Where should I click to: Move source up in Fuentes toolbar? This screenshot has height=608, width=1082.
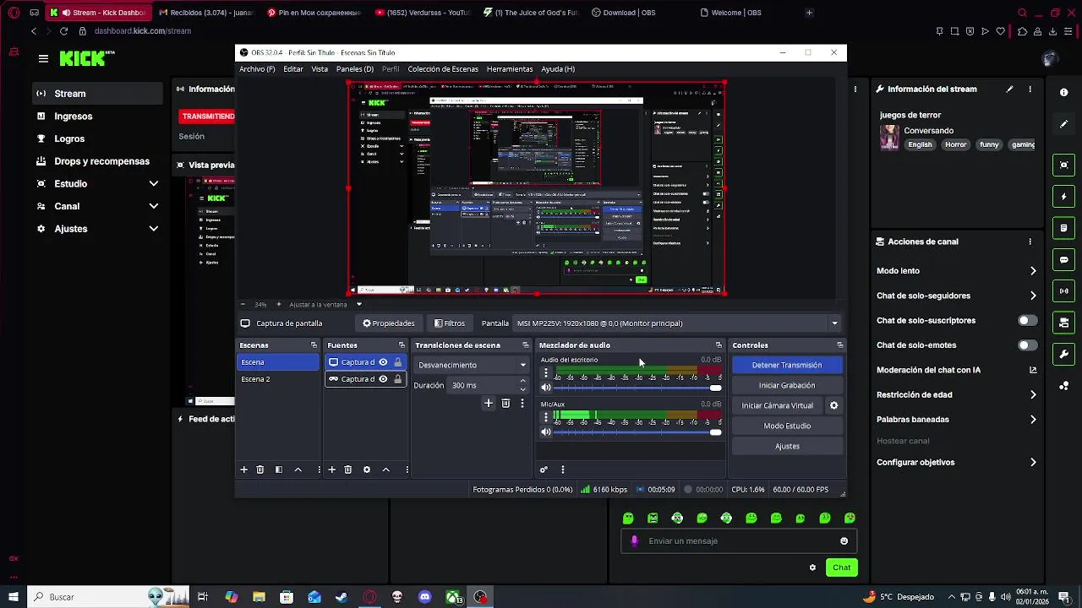385,470
